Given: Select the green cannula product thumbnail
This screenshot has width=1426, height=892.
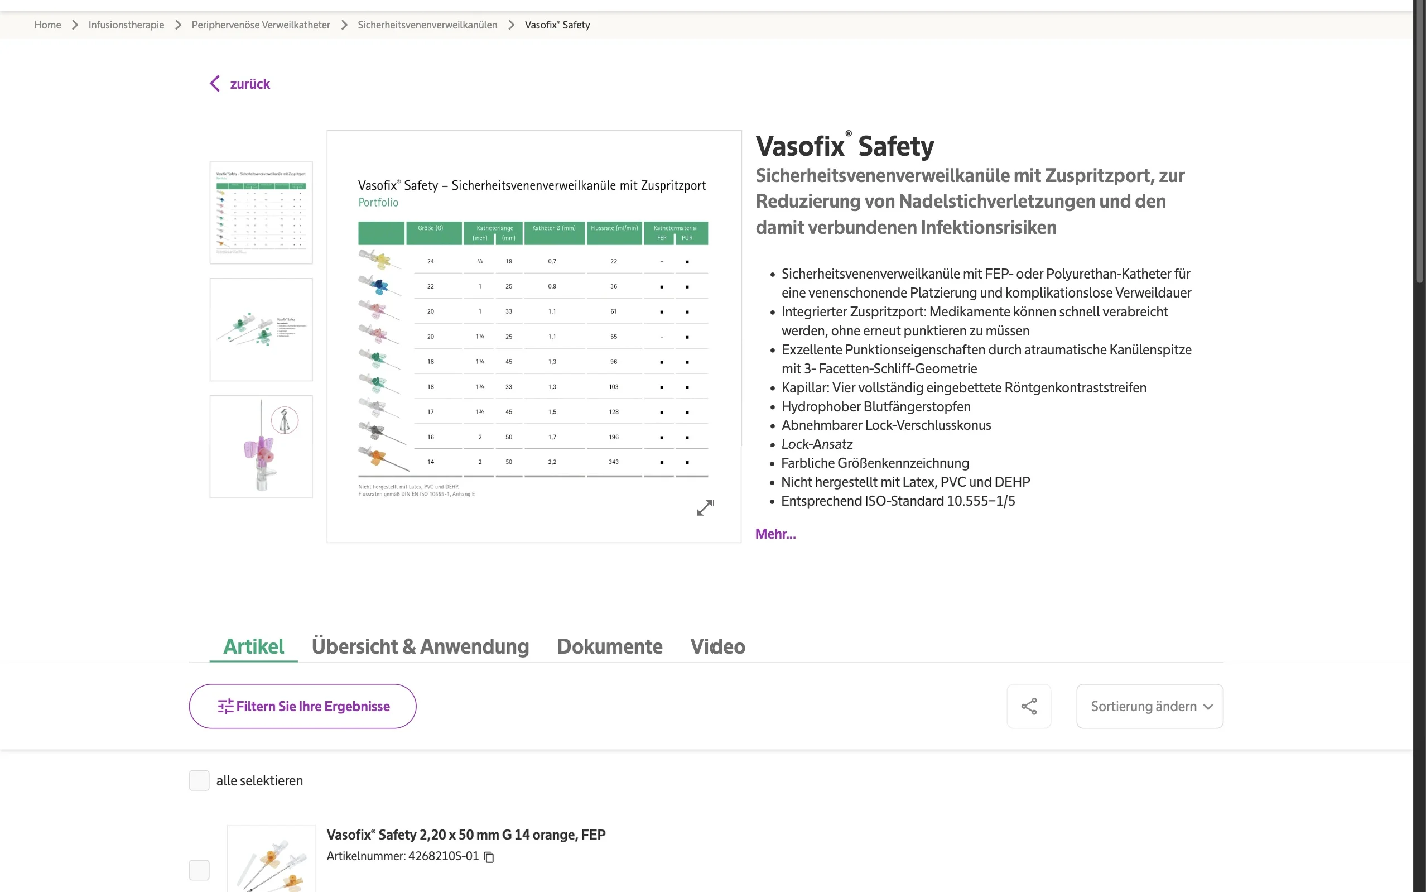Looking at the screenshot, I should tap(261, 329).
